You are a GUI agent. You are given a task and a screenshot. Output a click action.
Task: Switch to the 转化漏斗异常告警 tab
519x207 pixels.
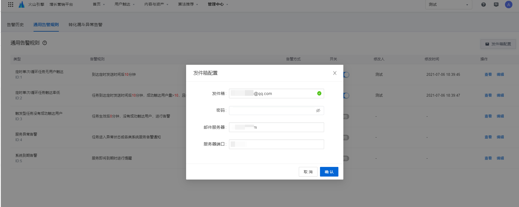[x=85, y=25]
